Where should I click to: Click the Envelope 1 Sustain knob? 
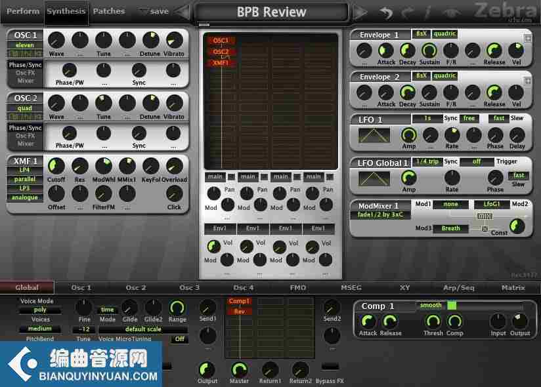429,51
